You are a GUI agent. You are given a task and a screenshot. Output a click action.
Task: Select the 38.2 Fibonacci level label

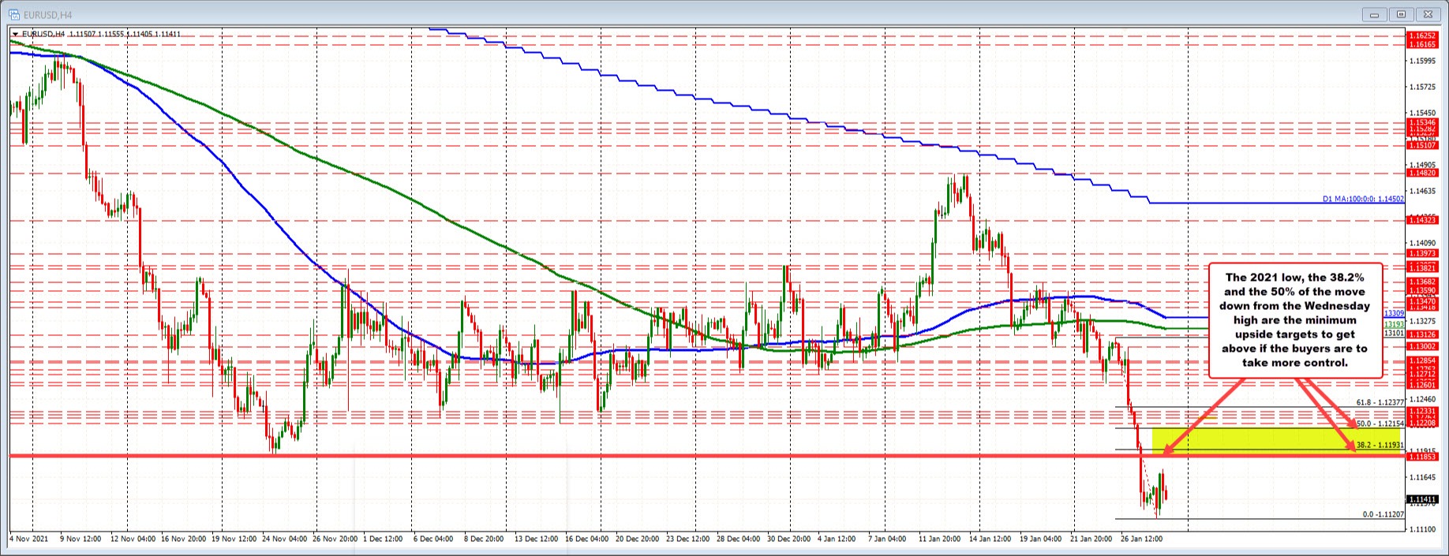(x=1380, y=445)
